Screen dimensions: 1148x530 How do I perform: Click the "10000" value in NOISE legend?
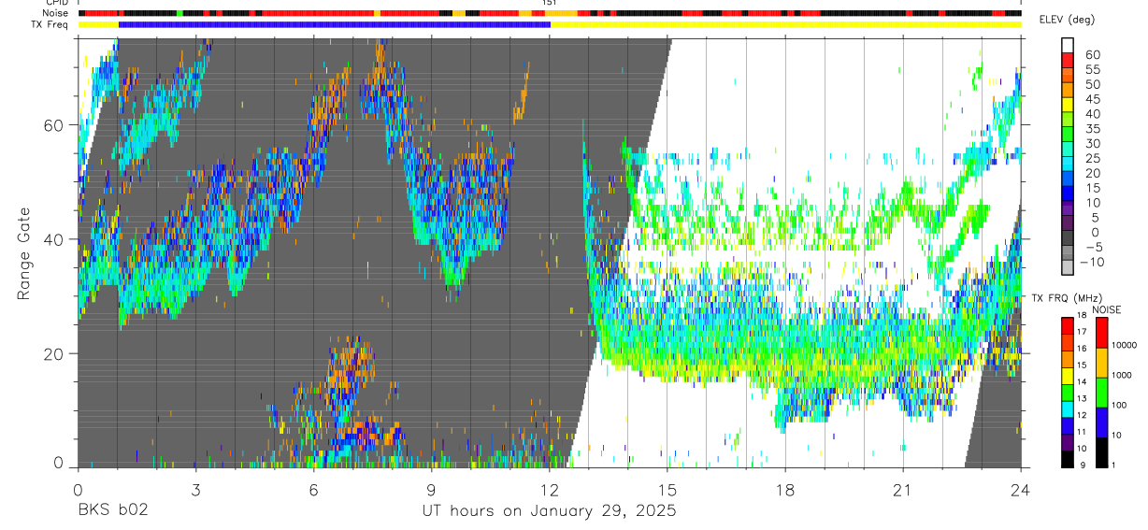(1126, 345)
